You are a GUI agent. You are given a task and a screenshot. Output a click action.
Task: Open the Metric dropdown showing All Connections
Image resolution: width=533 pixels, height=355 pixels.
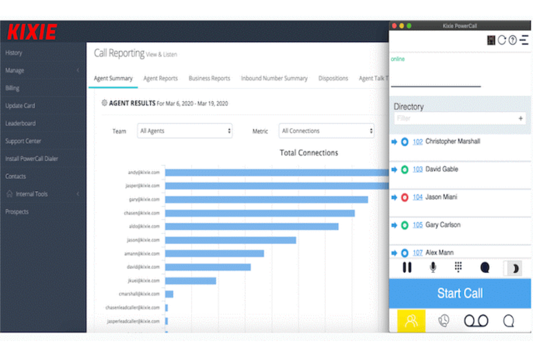[326, 131]
